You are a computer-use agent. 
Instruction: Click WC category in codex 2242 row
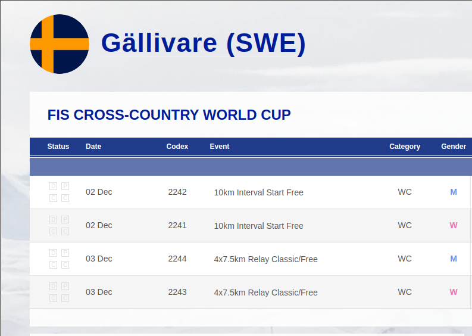pos(405,192)
